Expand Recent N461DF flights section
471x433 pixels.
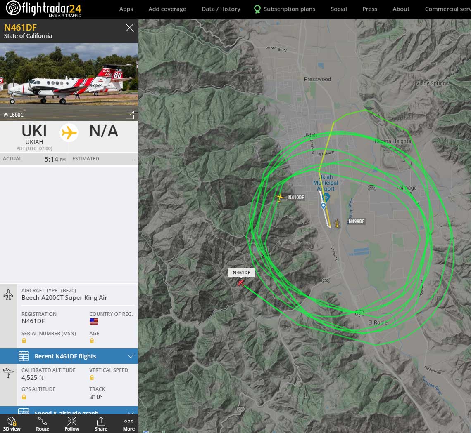(x=69, y=356)
